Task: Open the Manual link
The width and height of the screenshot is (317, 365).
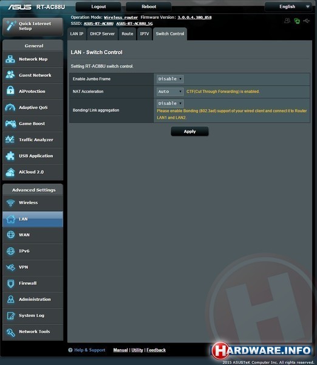Action: point(120,350)
